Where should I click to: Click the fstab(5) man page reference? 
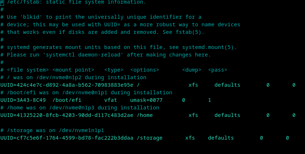coord(191,32)
